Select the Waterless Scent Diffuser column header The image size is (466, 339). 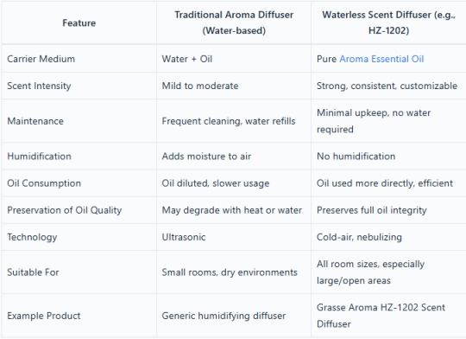pyautogui.click(x=388, y=22)
